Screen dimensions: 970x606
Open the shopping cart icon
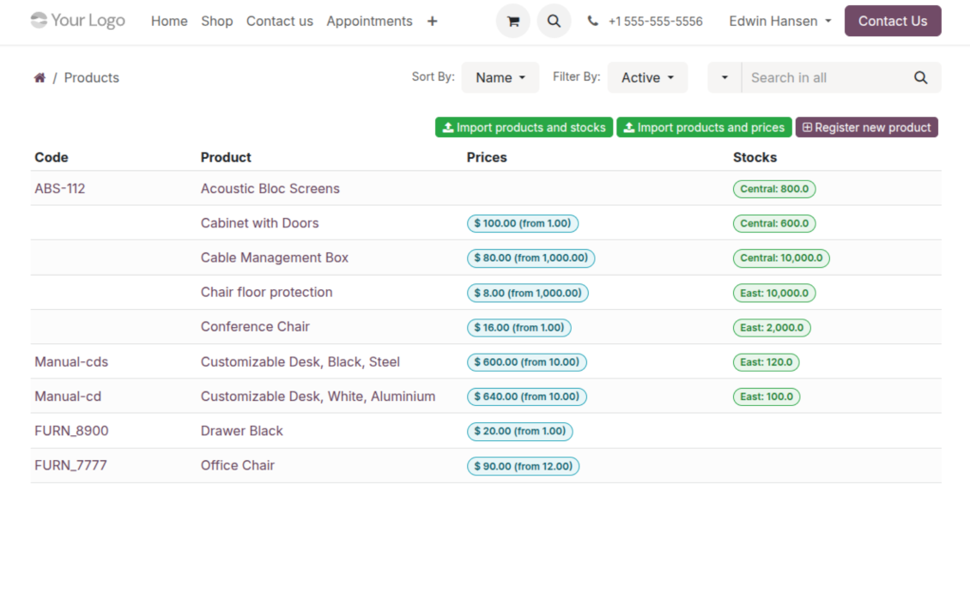pos(512,21)
